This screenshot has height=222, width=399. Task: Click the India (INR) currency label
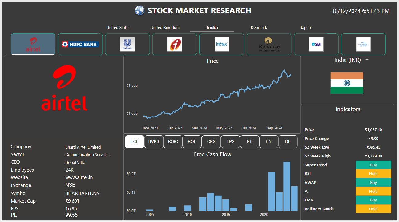348,60
